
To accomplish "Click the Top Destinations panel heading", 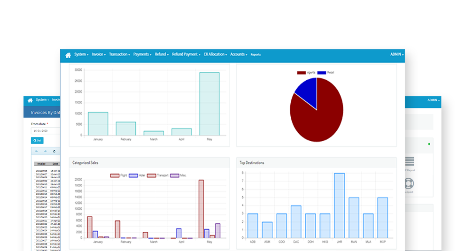I will pos(252,163).
